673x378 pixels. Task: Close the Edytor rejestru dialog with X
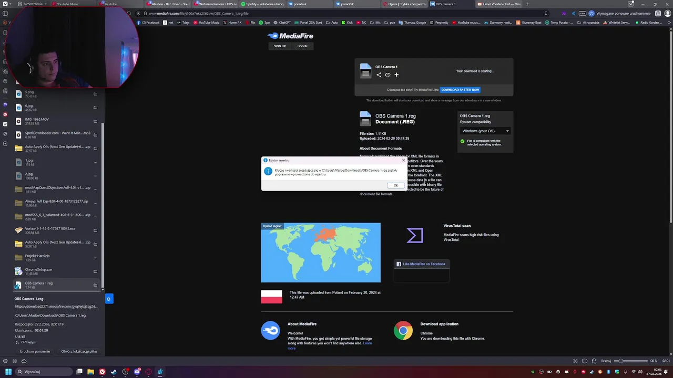coord(403,160)
